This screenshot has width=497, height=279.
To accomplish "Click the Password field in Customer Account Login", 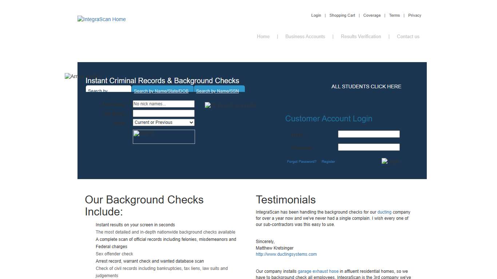I will (369, 147).
